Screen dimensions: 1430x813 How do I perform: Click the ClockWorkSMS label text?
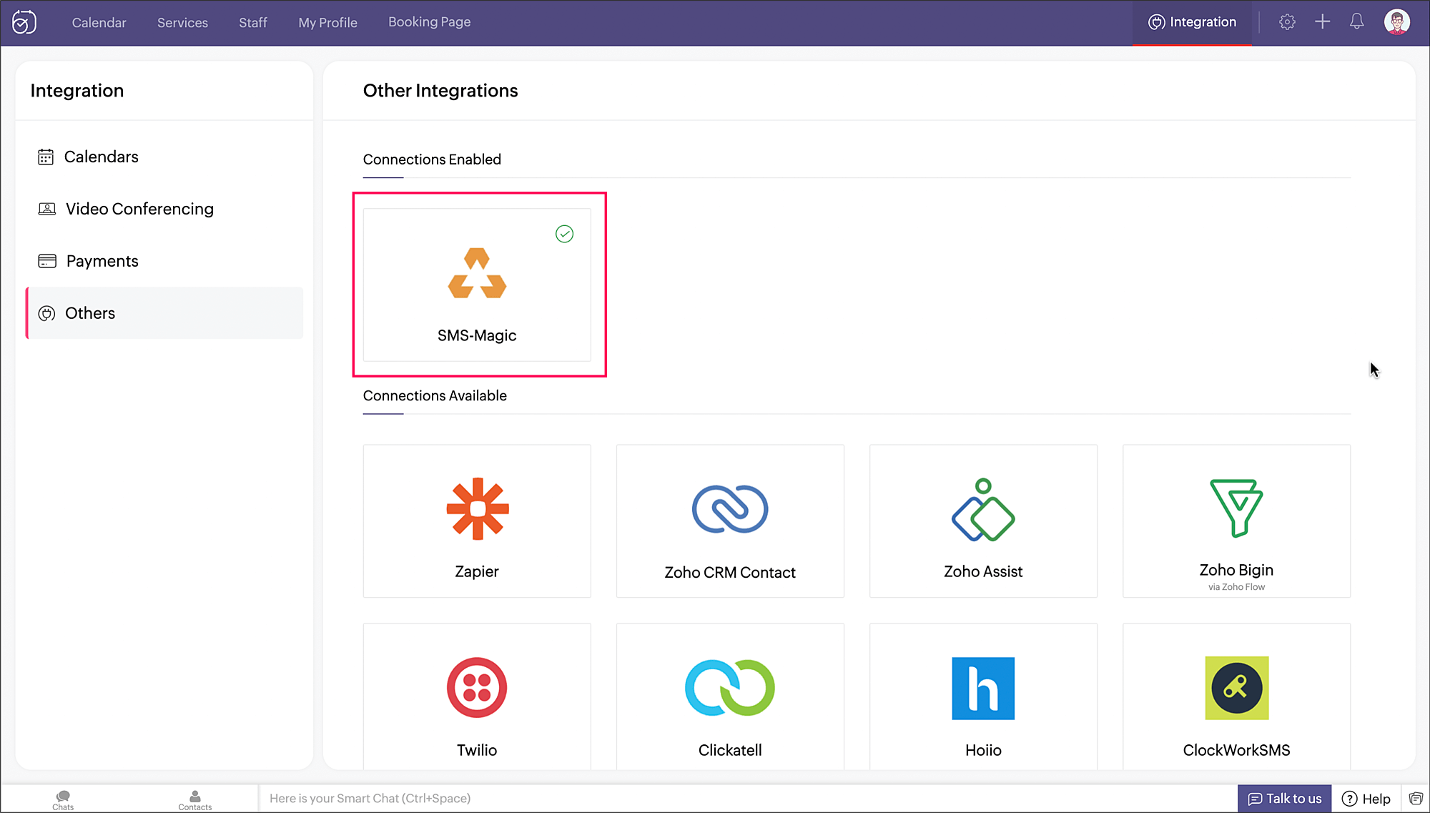pyautogui.click(x=1236, y=750)
